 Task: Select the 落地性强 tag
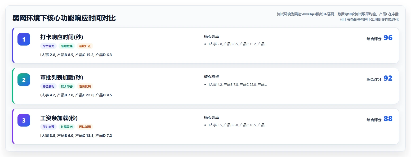pyautogui.click(x=67, y=46)
